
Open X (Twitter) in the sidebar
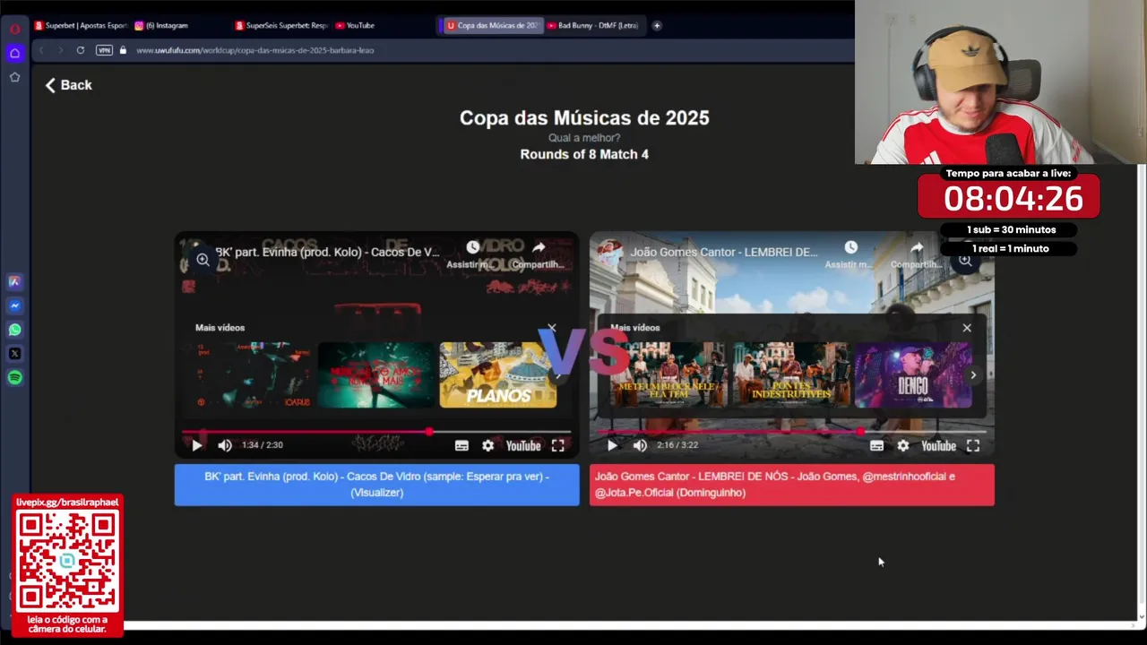(x=14, y=354)
